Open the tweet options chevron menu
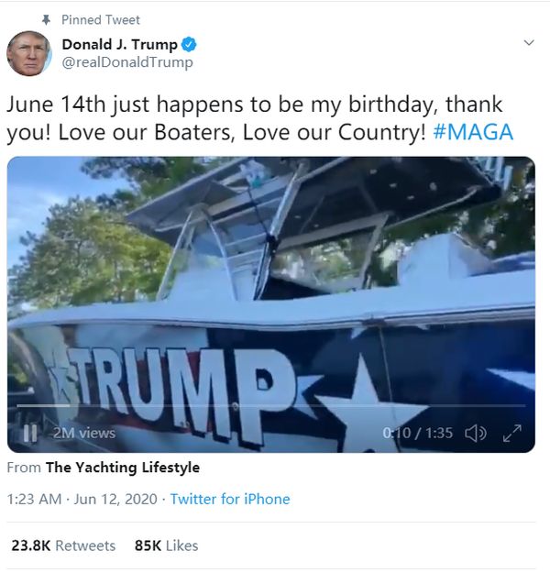The width and height of the screenshot is (550, 573). tap(528, 43)
